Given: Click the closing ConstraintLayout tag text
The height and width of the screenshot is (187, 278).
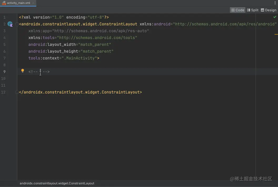Looking at the screenshot, I should pyautogui.click(x=80, y=92).
